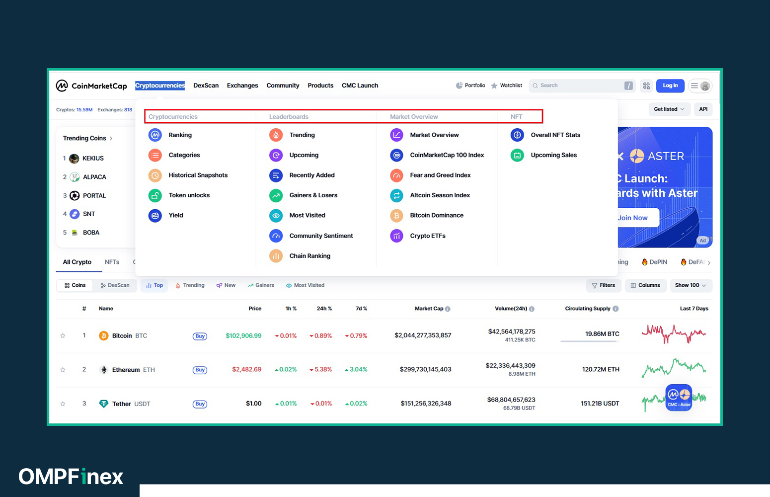Show more category tabs using right chevron
Image resolution: width=770 pixels, height=497 pixels.
pyautogui.click(x=709, y=262)
